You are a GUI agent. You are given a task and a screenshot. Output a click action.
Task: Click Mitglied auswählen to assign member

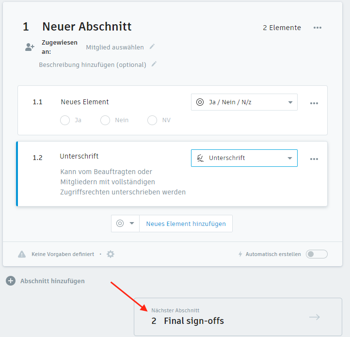tap(115, 47)
